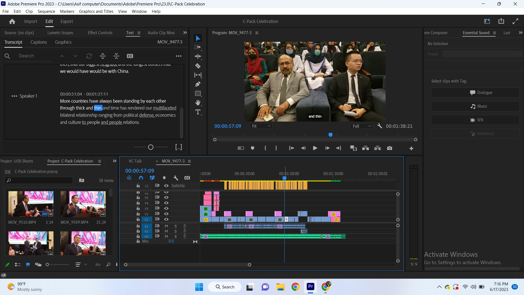Click the re-transcribe refresh icon in Transcript
Screen dimensions: 524x295
[x=89, y=56]
